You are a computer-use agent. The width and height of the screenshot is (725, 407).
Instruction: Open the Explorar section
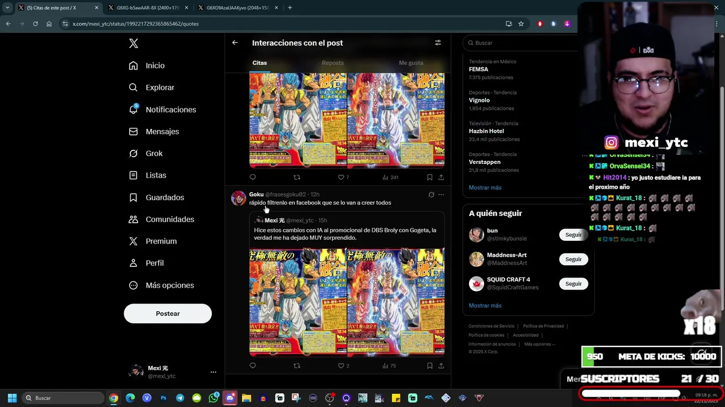(151, 88)
